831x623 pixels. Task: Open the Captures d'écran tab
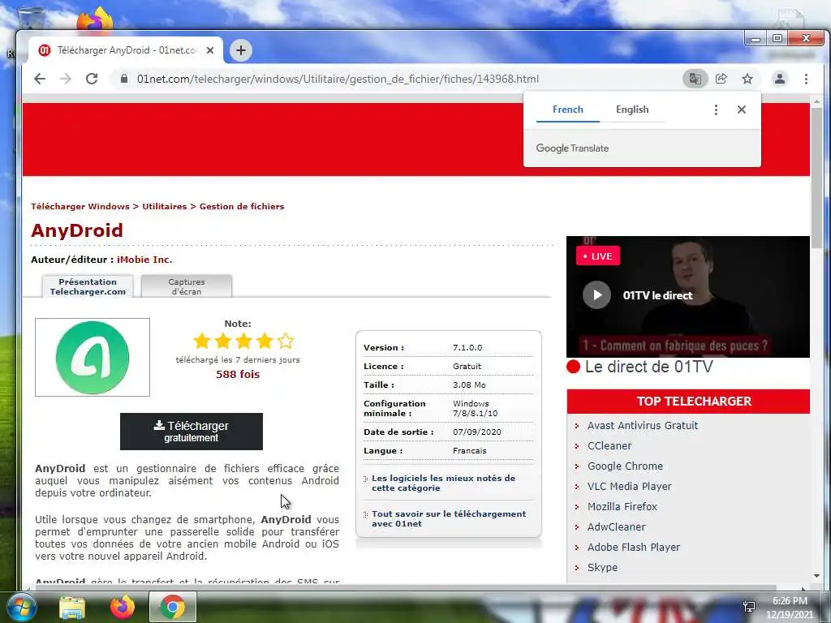pos(187,286)
